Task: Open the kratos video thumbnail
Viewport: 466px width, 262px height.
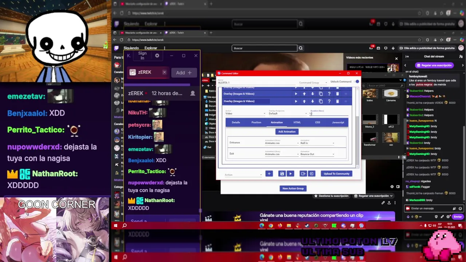Action: pyautogui.click(x=370, y=94)
